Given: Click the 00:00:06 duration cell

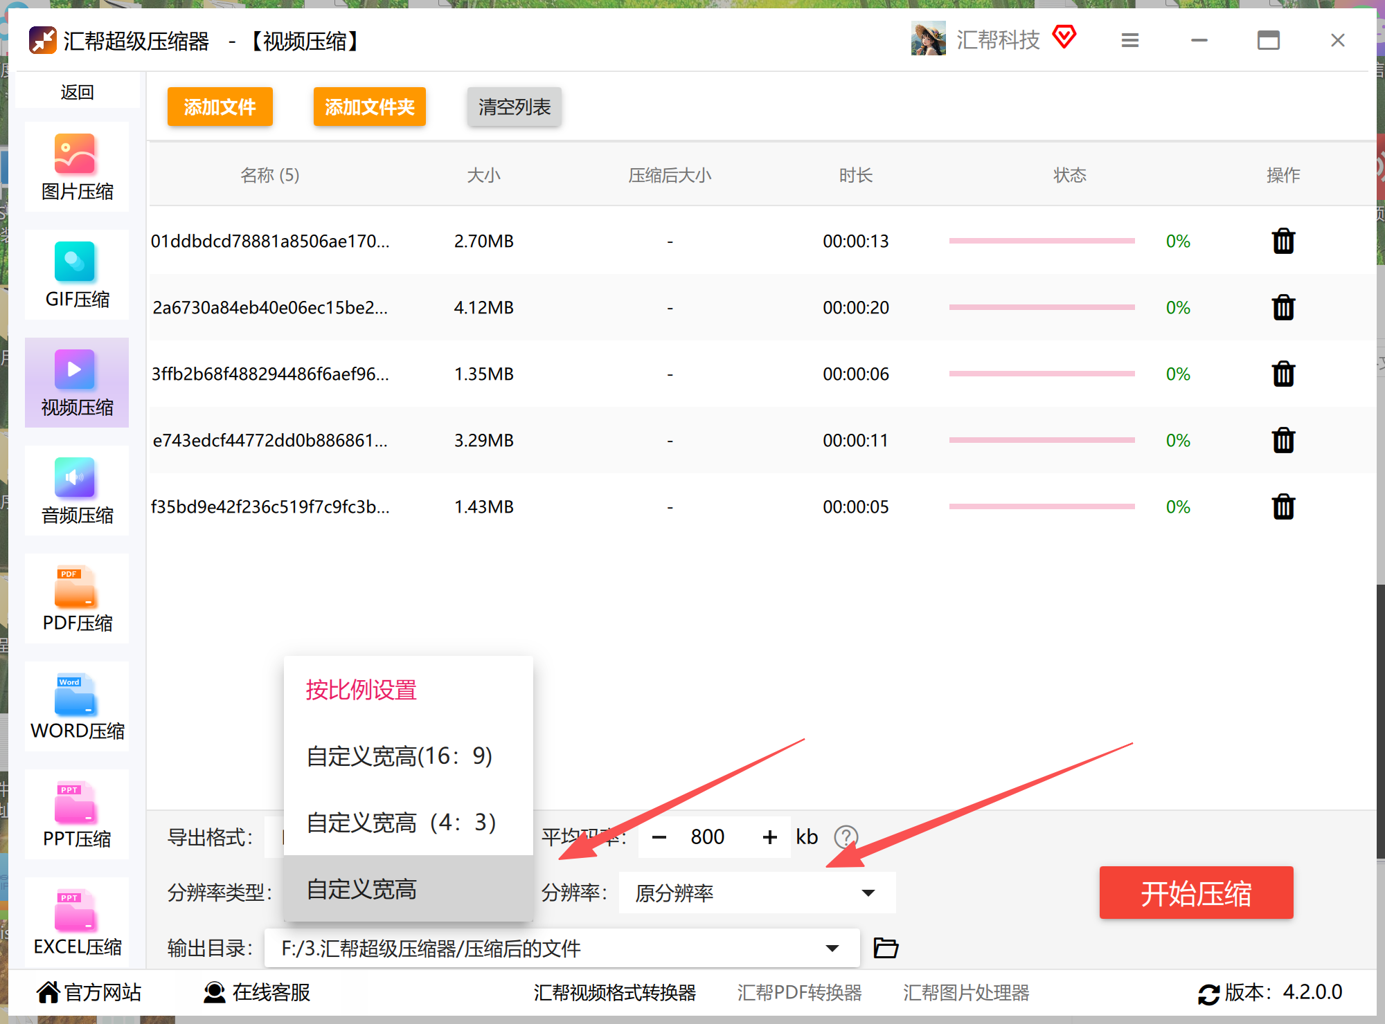Looking at the screenshot, I should click(x=856, y=374).
